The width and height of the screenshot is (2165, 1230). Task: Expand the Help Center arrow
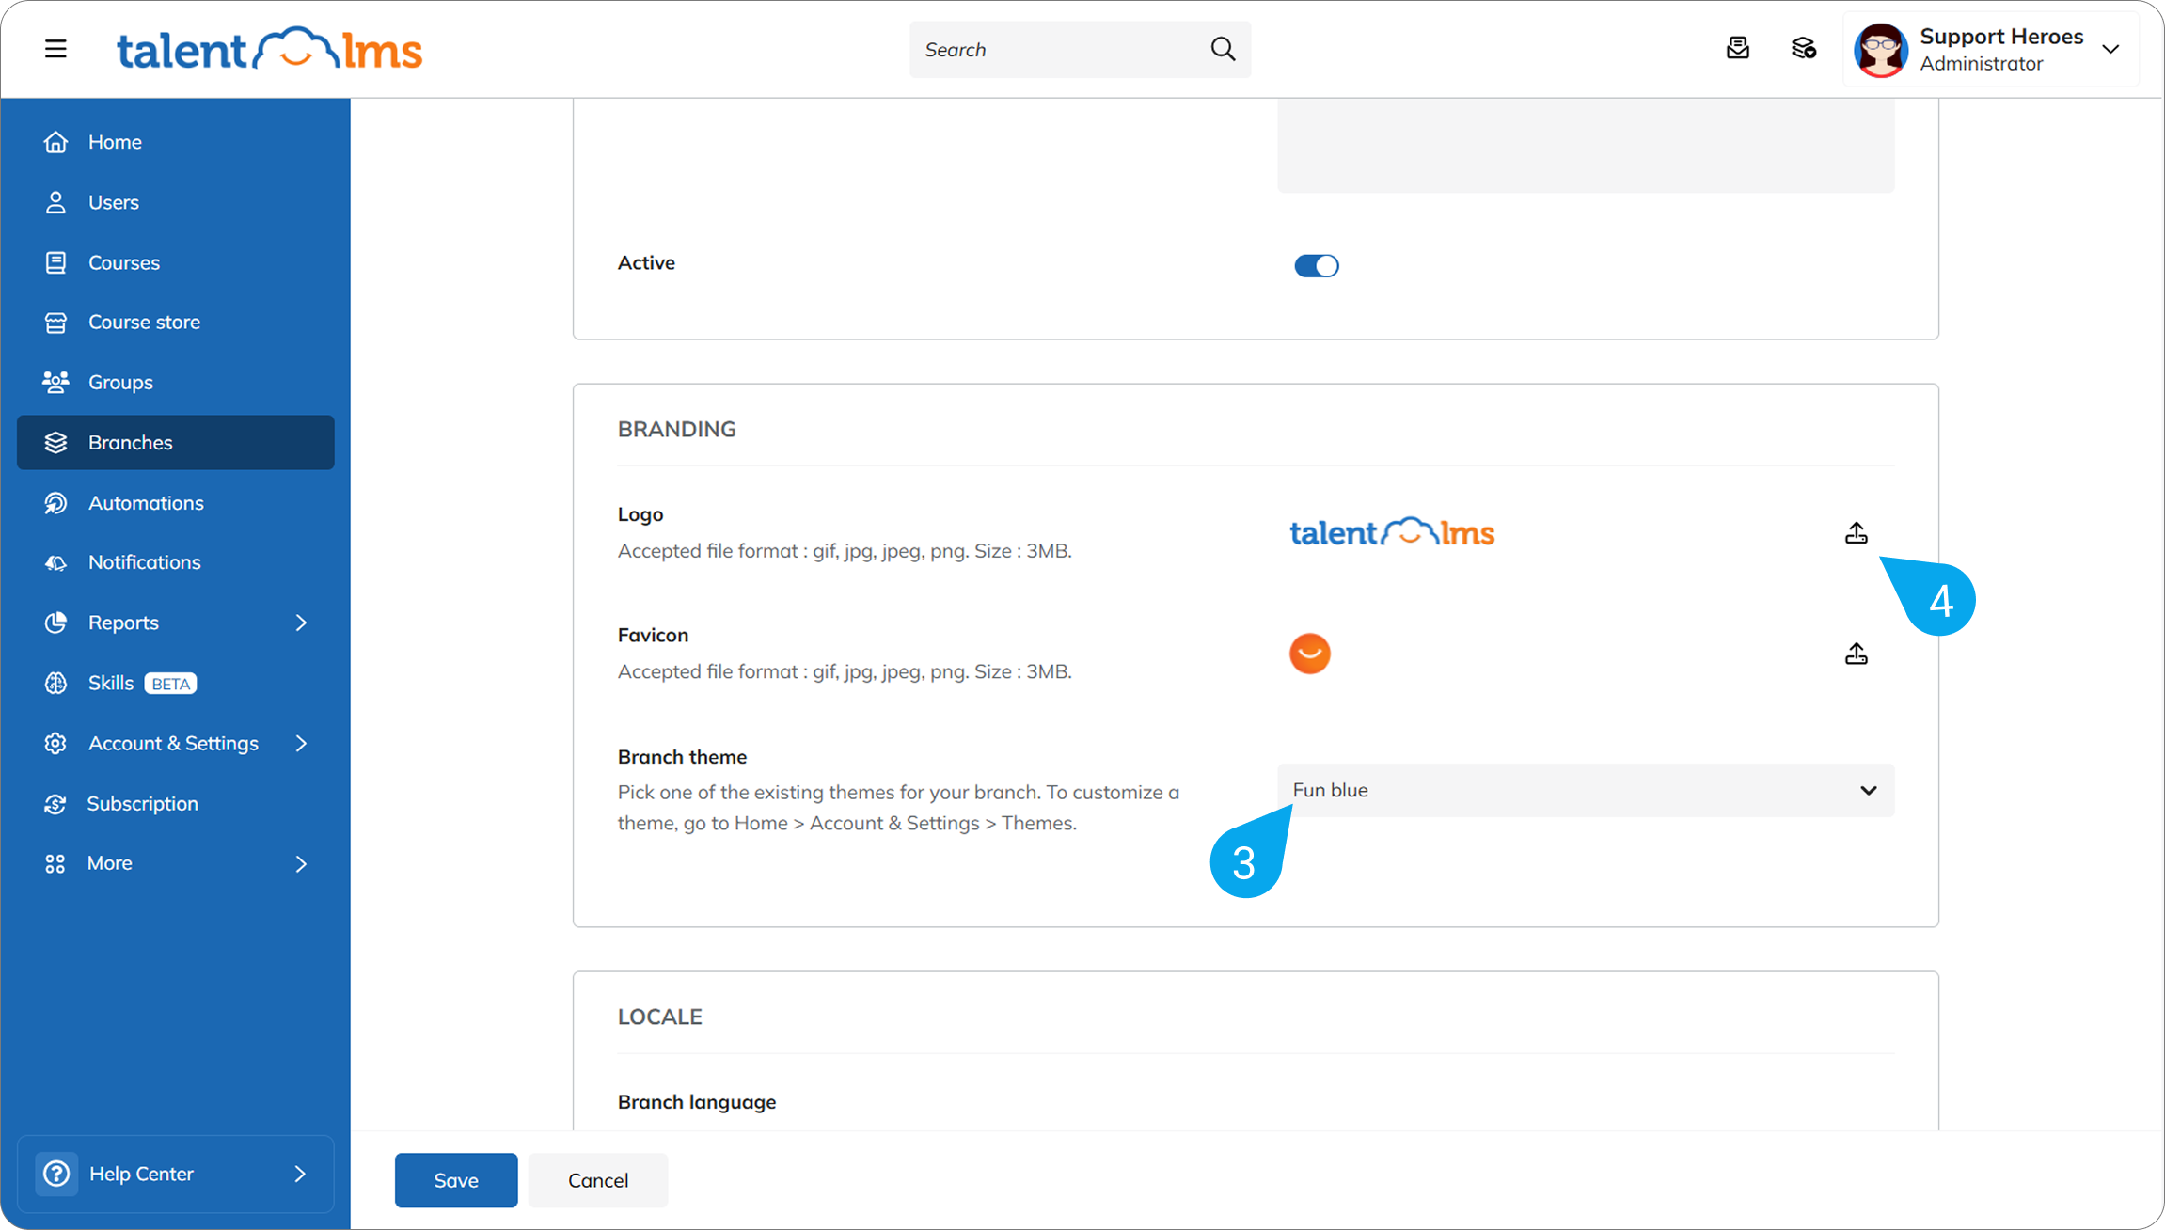(x=300, y=1174)
